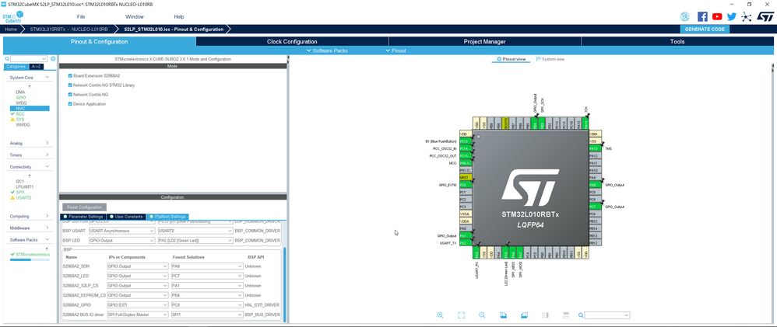Select the A->Z sorting toggle

pos(36,66)
